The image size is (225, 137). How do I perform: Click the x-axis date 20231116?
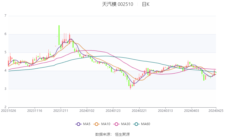(35, 111)
